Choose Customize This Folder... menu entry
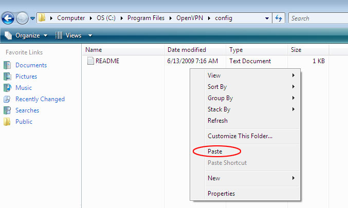Image resolution: width=348 pixels, height=208 pixels. pos(245,136)
